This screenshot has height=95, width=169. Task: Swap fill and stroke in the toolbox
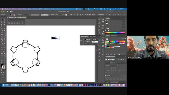(5, 64)
